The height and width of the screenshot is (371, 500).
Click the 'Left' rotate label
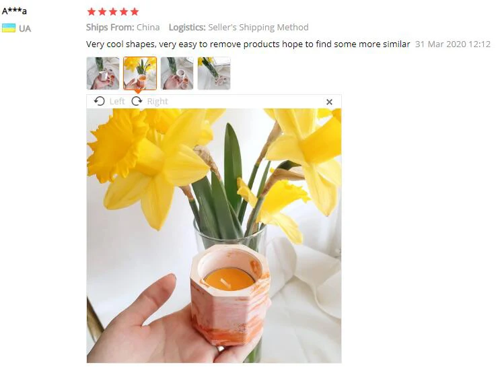(117, 102)
